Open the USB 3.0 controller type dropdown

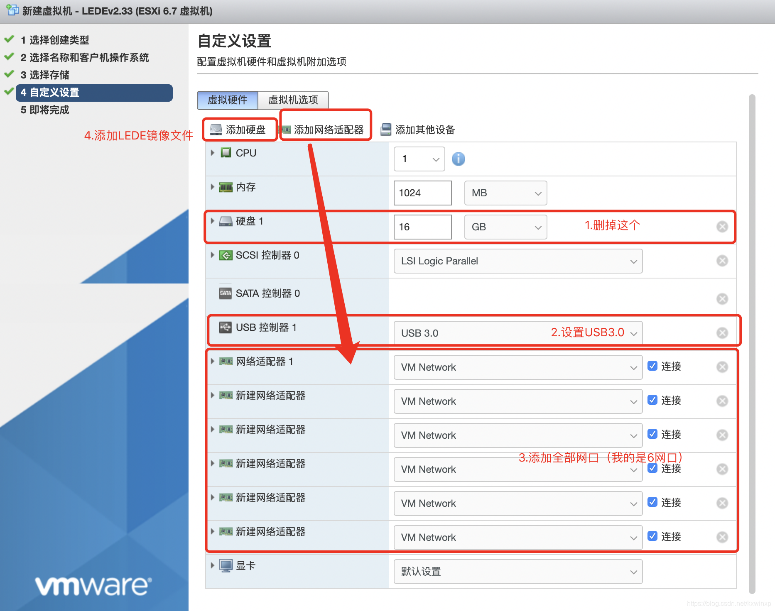518,333
